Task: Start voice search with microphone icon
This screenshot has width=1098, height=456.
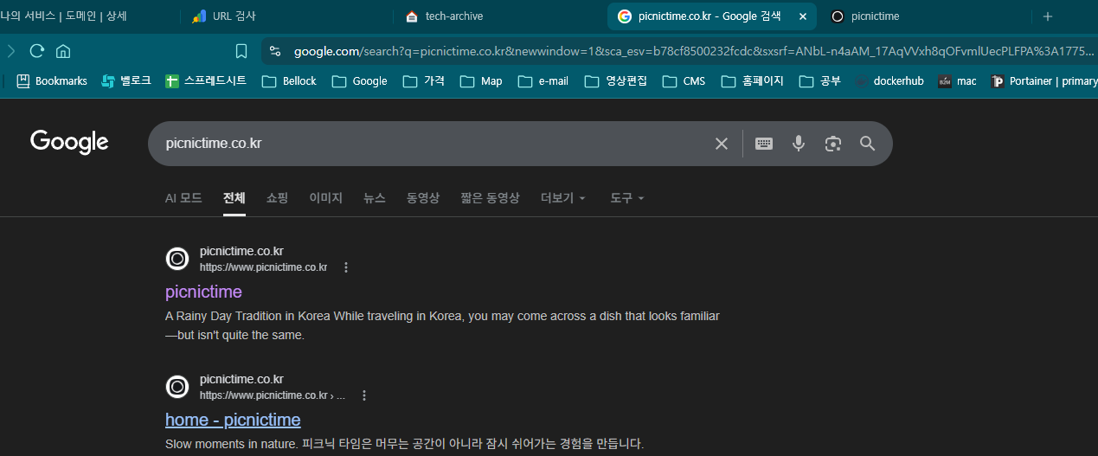Action: point(799,144)
